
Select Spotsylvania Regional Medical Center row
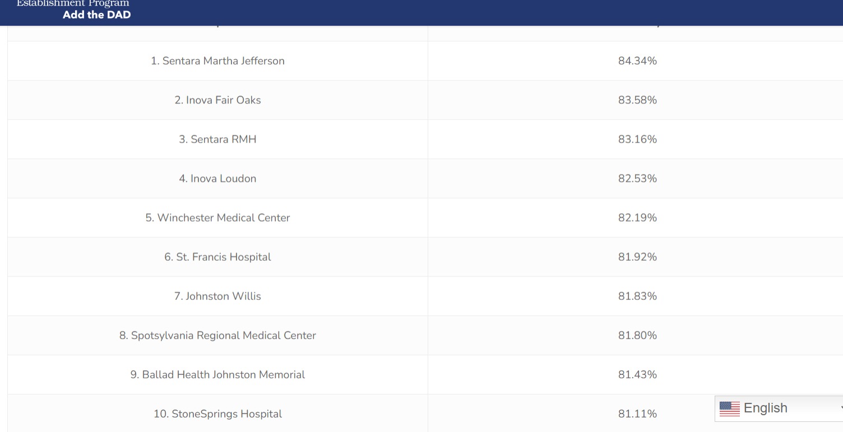coord(217,335)
